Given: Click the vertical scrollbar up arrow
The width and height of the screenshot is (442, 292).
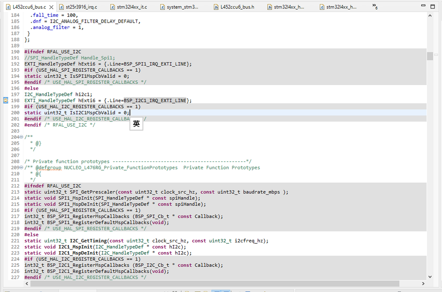Looking at the screenshot, I should coord(430,16).
